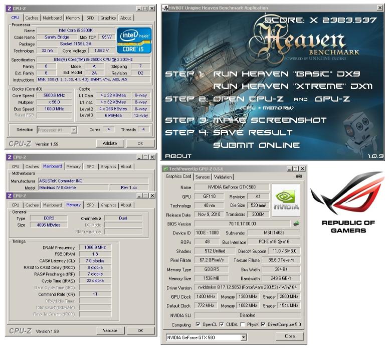
Task: Click DRAM Frequency value 1066.9 MHz
Action: coord(95,247)
